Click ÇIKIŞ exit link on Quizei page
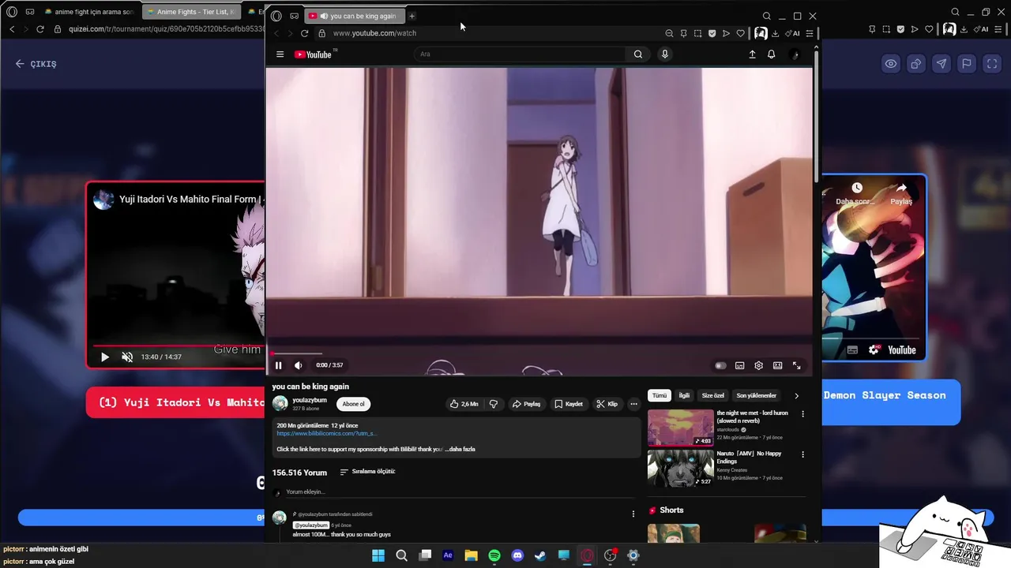The image size is (1011, 568). pyautogui.click(x=36, y=64)
